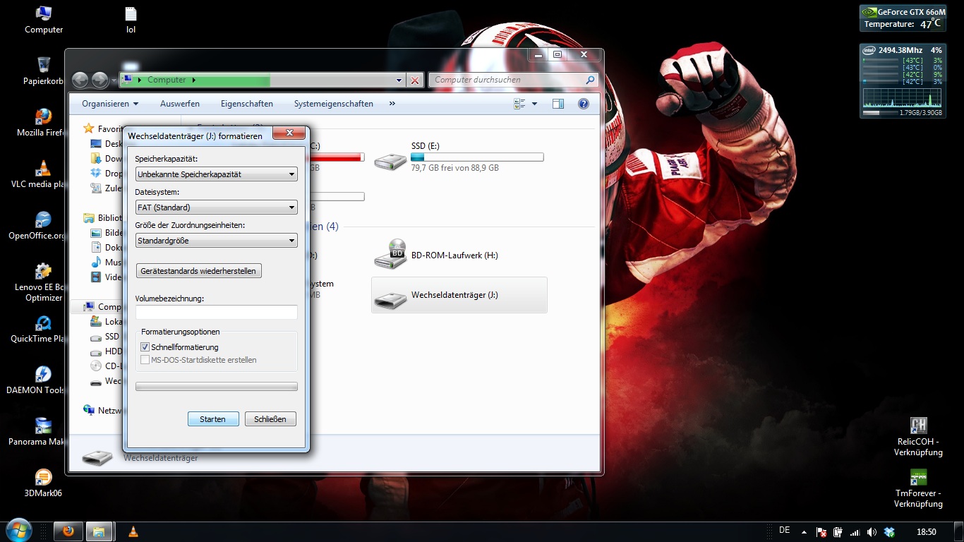The height and width of the screenshot is (542, 964).
Task: Click the search magnifier icon
Action: coord(591,80)
